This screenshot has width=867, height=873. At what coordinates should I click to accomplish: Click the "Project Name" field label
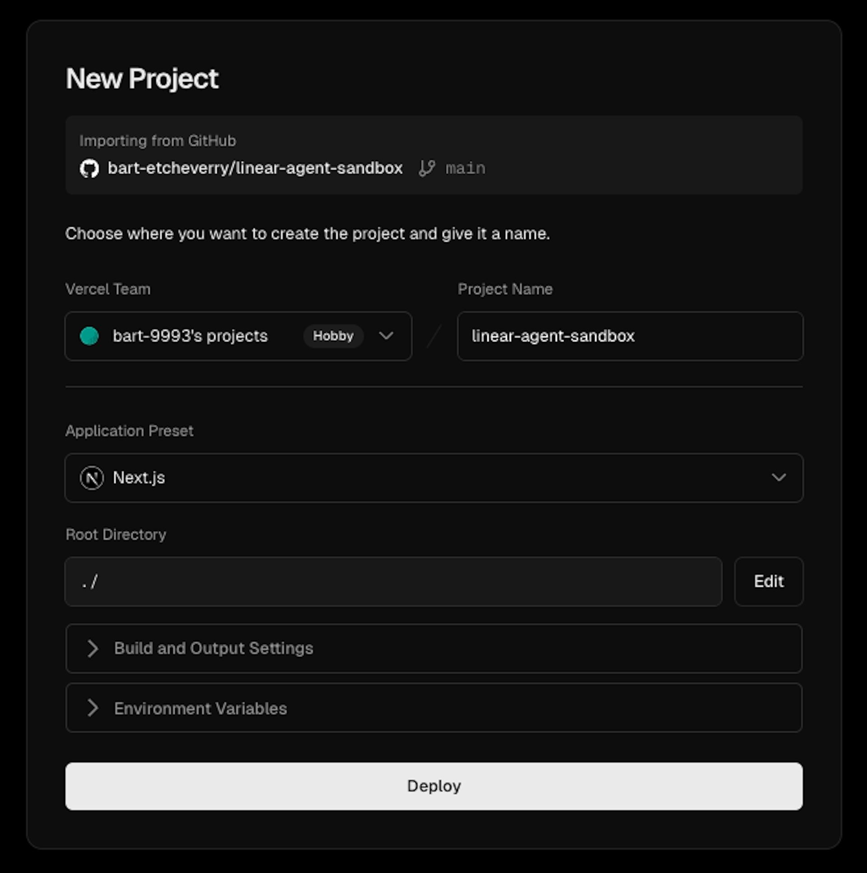click(x=505, y=289)
